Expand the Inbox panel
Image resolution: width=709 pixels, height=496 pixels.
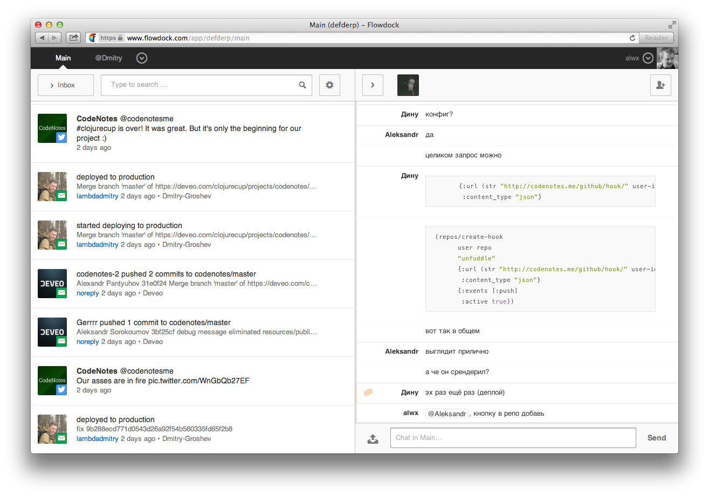(66, 85)
